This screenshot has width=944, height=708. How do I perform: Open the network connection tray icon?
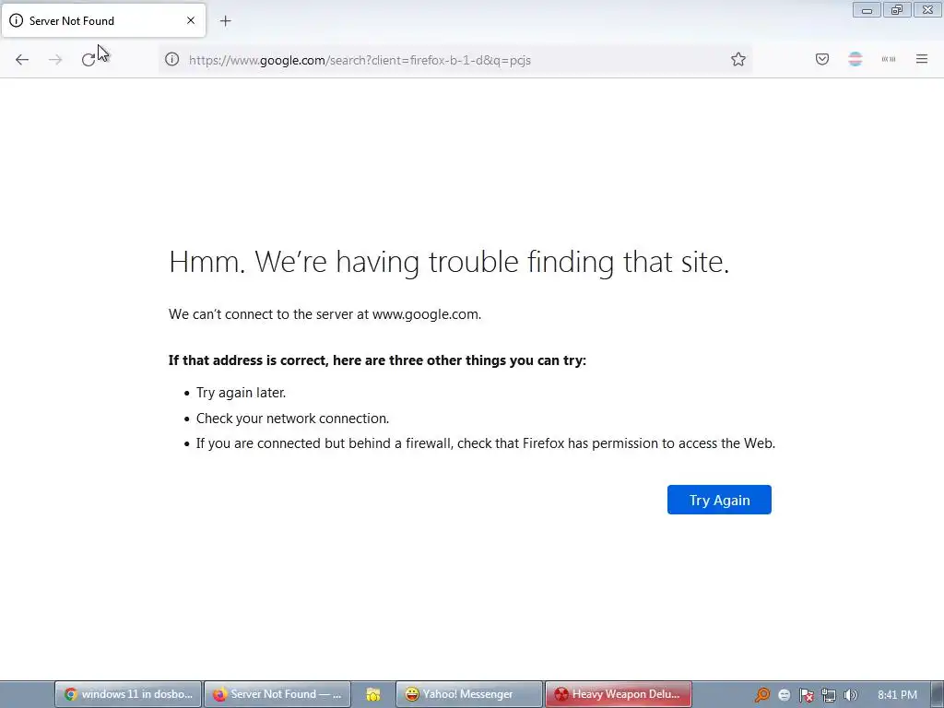(x=829, y=695)
